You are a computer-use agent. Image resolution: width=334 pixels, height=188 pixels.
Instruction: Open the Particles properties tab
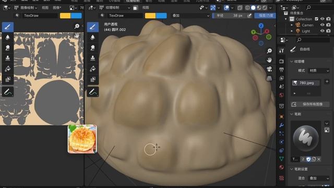click(281, 134)
